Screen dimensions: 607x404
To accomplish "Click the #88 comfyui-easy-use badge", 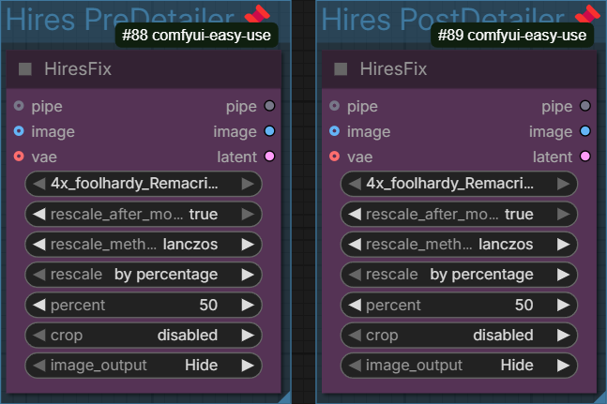I will (x=197, y=36).
